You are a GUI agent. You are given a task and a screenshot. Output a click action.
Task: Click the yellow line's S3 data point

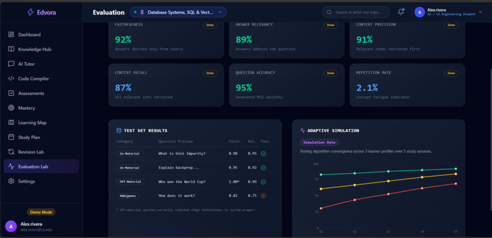(388, 181)
